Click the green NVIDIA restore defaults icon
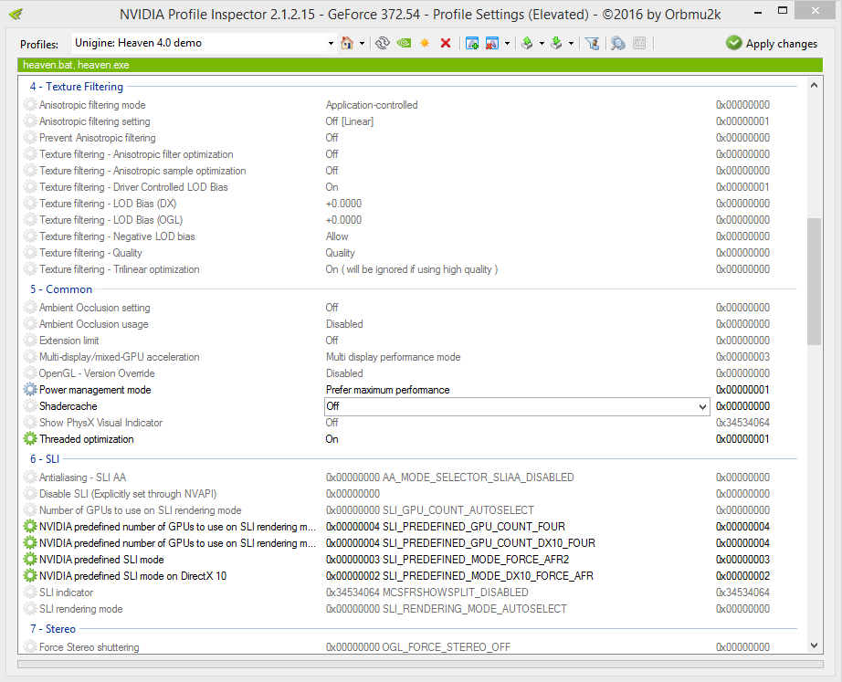Viewport: 842px width, 682px height. [404, 43]
